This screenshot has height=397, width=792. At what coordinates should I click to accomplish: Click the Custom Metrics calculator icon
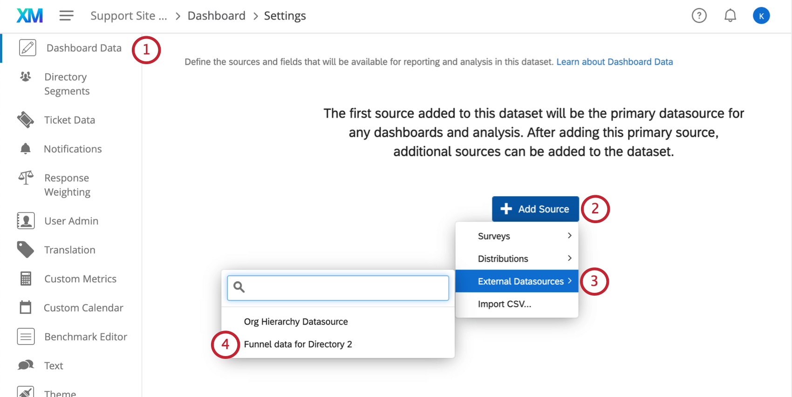point(26,279)
